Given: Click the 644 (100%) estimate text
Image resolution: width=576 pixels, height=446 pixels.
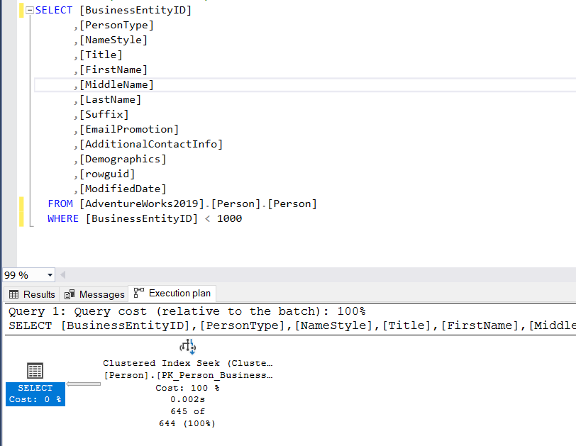Looking at the screenshot, I should point(187,423).
